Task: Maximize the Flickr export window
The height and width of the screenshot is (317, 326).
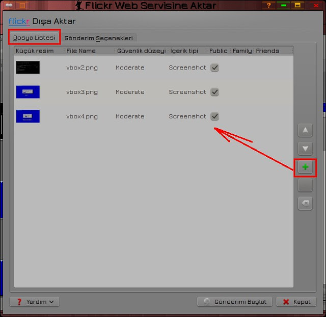Action: click(297, 5)
